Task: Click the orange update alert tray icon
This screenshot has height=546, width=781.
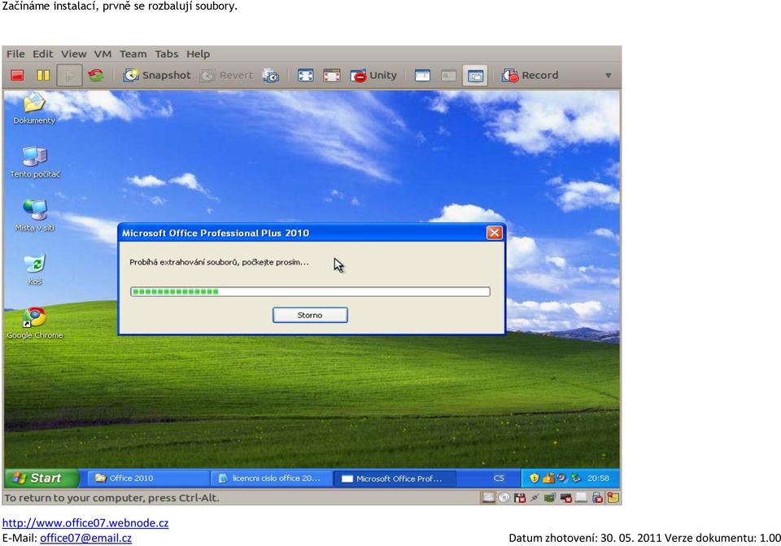Action: point(548,478)
